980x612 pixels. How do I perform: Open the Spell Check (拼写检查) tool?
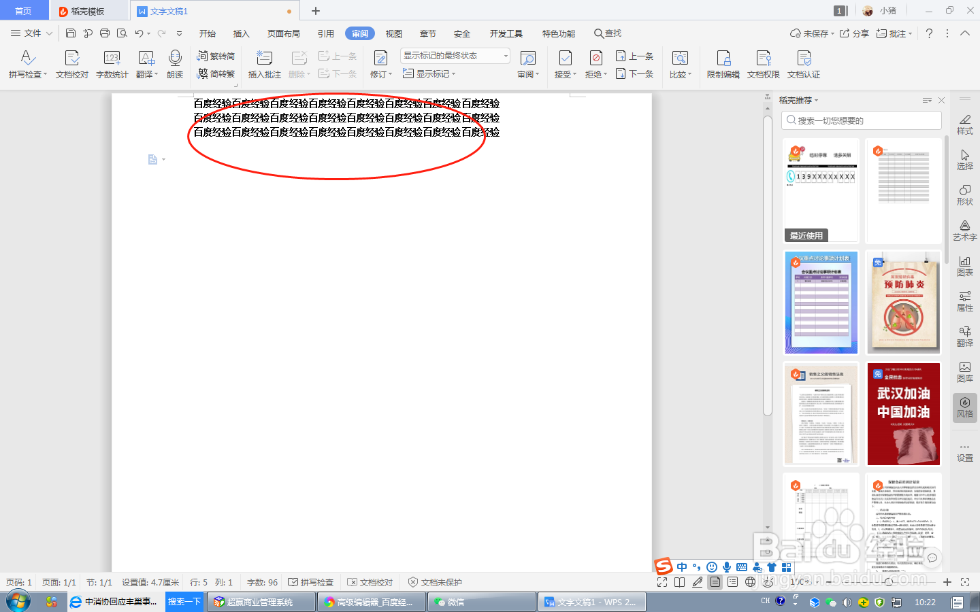pos(27,65)
